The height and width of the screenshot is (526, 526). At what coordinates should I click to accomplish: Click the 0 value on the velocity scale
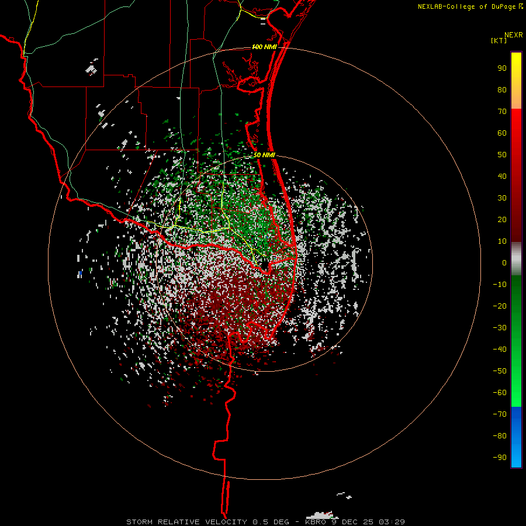pyautogui.click(x=504, y=263)
